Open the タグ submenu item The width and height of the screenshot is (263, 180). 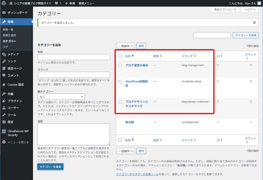[5, 47]
